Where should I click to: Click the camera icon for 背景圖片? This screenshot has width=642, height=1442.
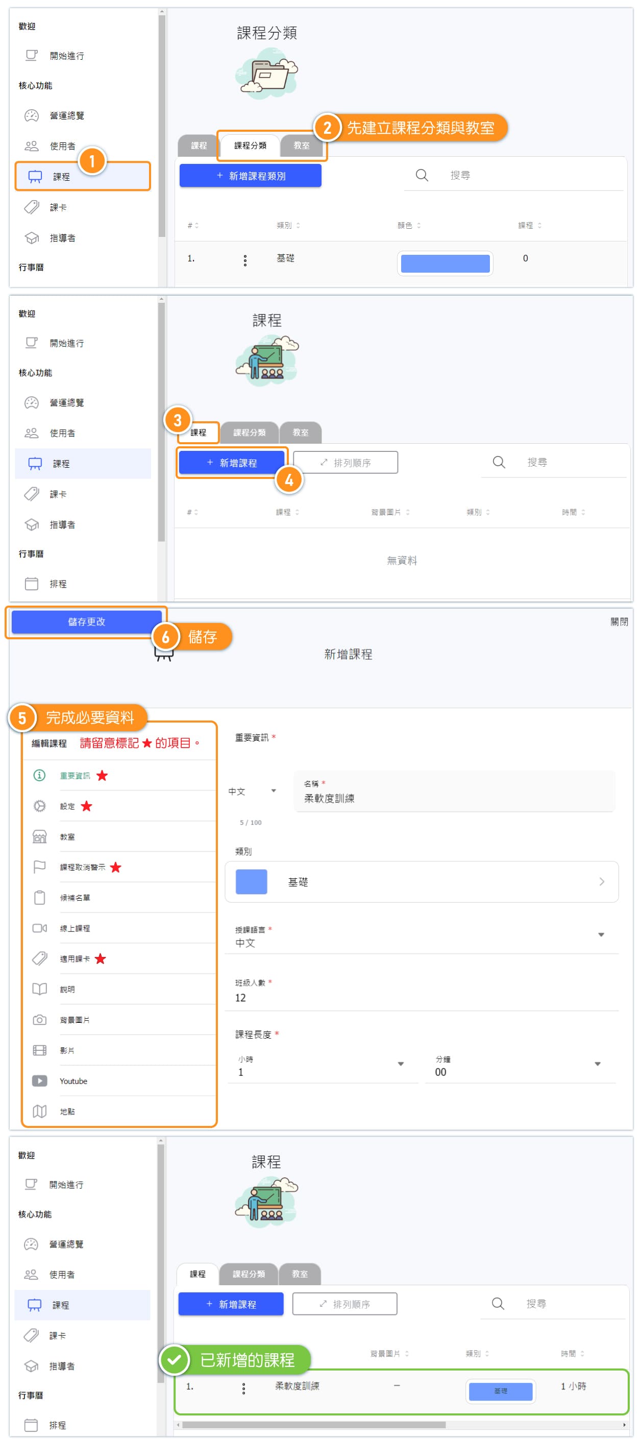39,1019
